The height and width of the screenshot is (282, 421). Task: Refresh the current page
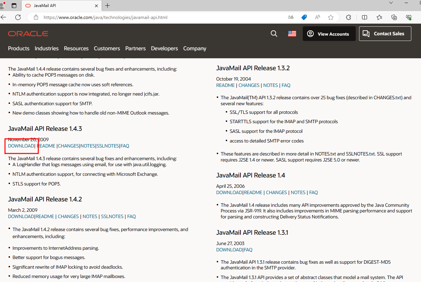click(x=18, y=17)
